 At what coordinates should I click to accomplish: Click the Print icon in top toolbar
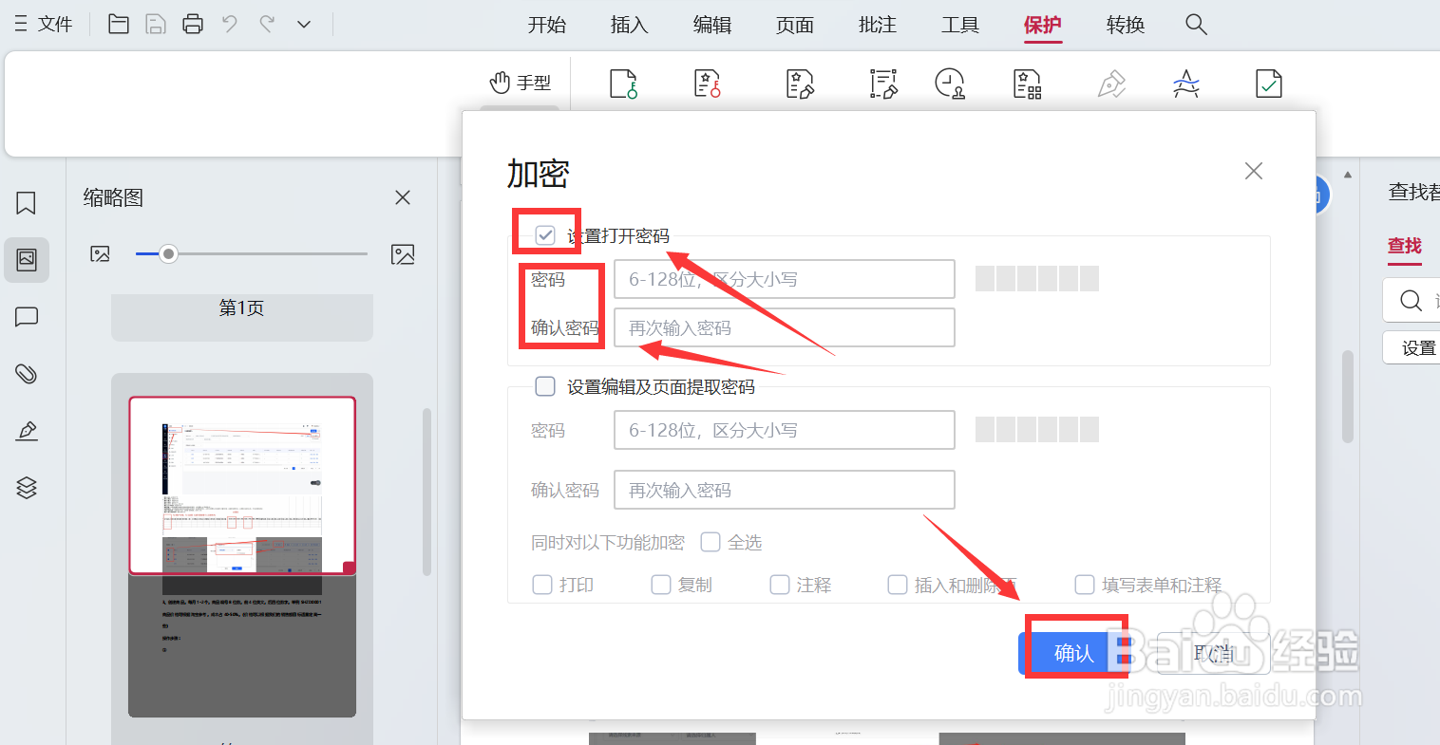tap(193, 24)
